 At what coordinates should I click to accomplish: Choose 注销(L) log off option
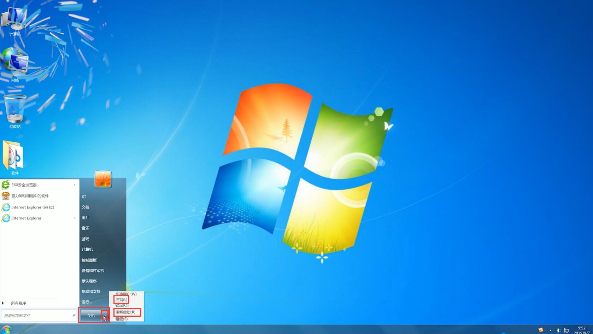[121, 300]
